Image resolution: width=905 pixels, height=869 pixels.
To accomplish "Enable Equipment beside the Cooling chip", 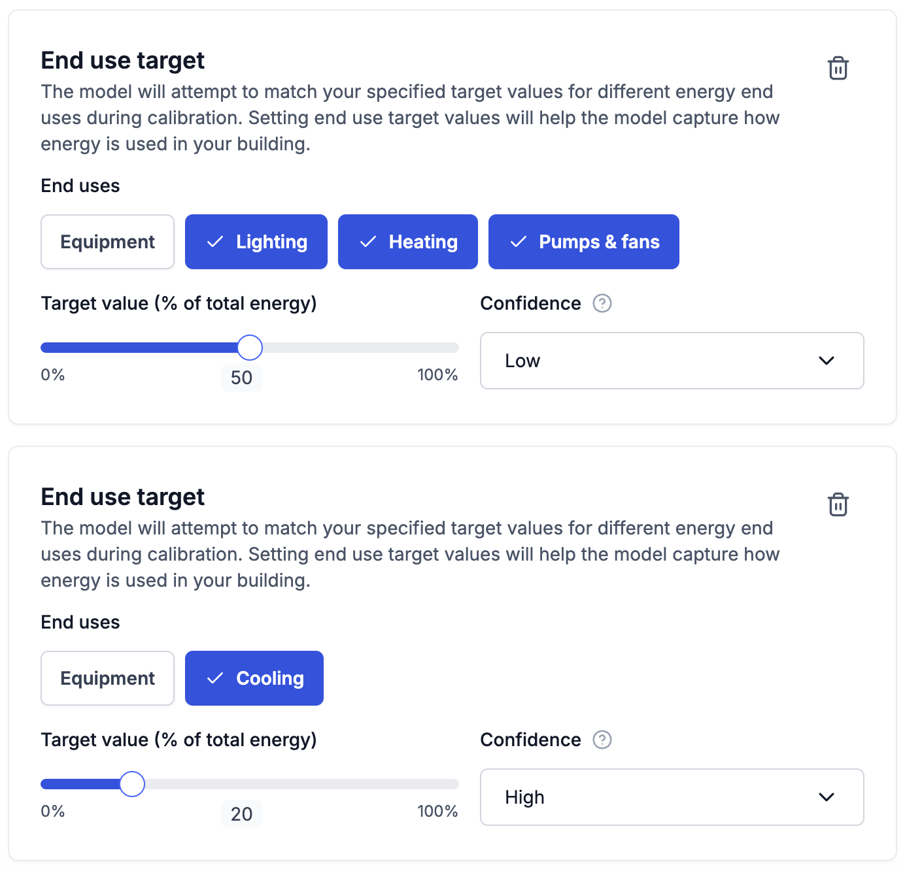I will tap(107, 678).
